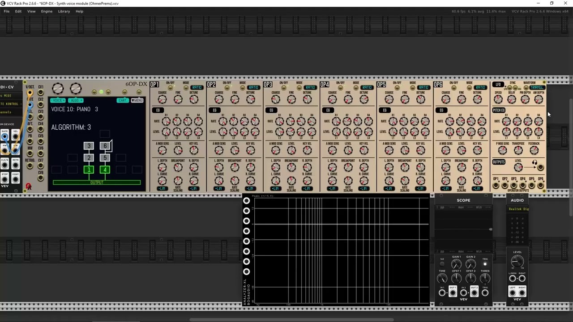Click the Scope IN 1 jack
Image resolution: width=573 pixels, height=322 pixels.
click(442, 293)
